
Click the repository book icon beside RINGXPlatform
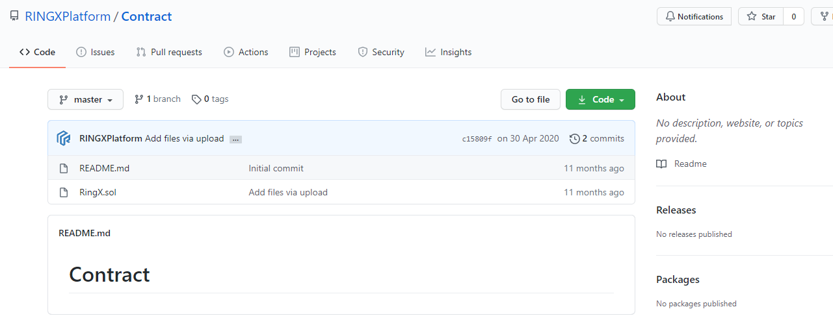(14, 16)
